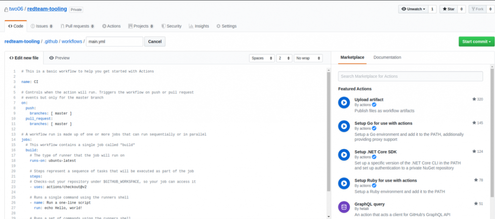The width and height of the screenshot is (495, 219).
Task: Open the Code tab
Action: [x=16, y=26]
